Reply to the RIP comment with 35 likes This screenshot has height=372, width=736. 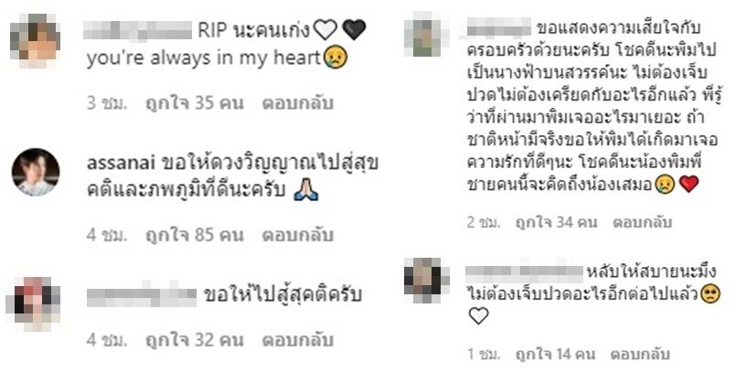(297, 102)
